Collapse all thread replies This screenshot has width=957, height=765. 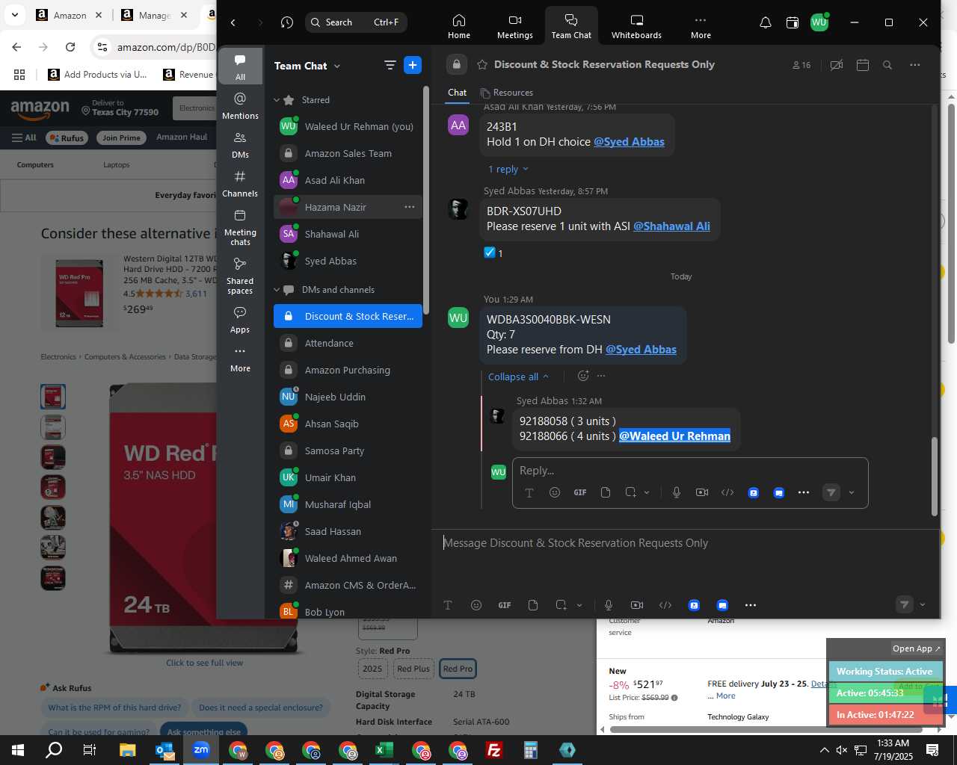pos(518,377)
